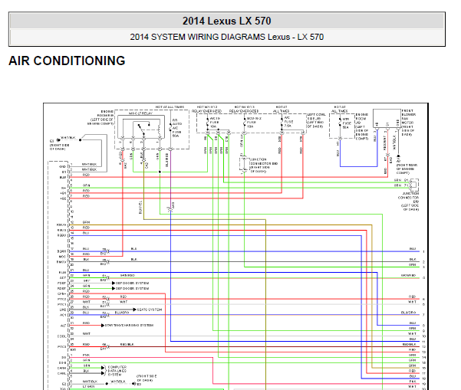The image size is (461, 390).
Task: Click the 2014 Lexus LX 570 title
Action: [x=226, y=21]
